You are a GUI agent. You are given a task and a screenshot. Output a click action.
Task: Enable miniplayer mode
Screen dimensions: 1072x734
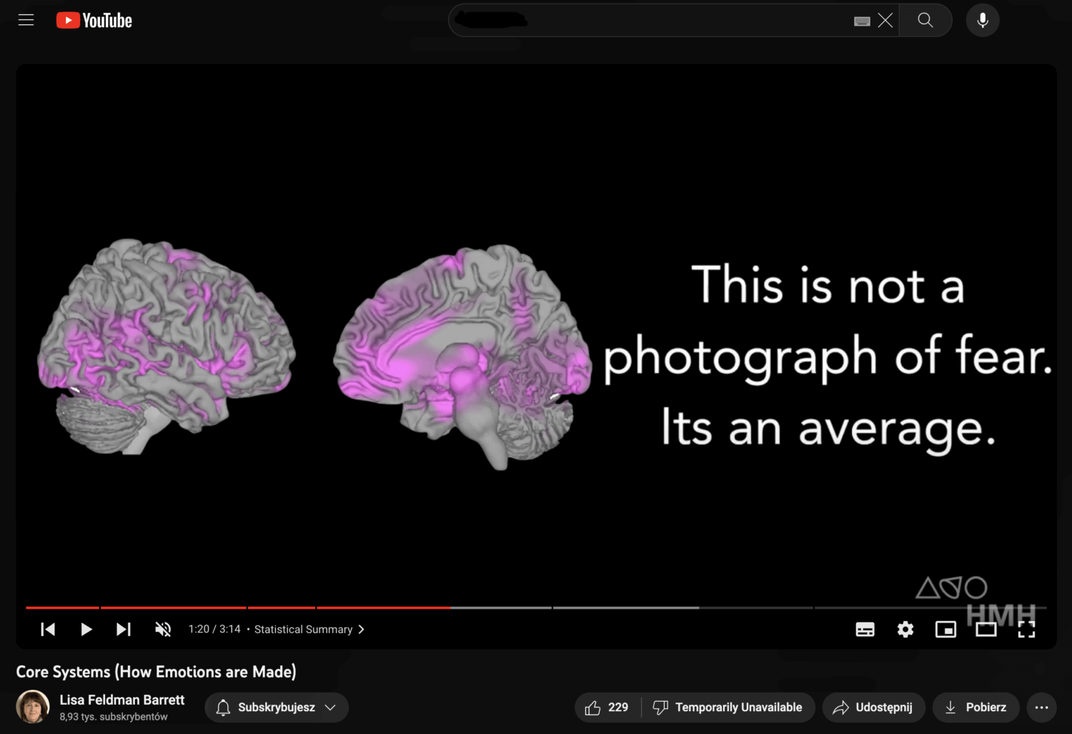coord(946,629)
